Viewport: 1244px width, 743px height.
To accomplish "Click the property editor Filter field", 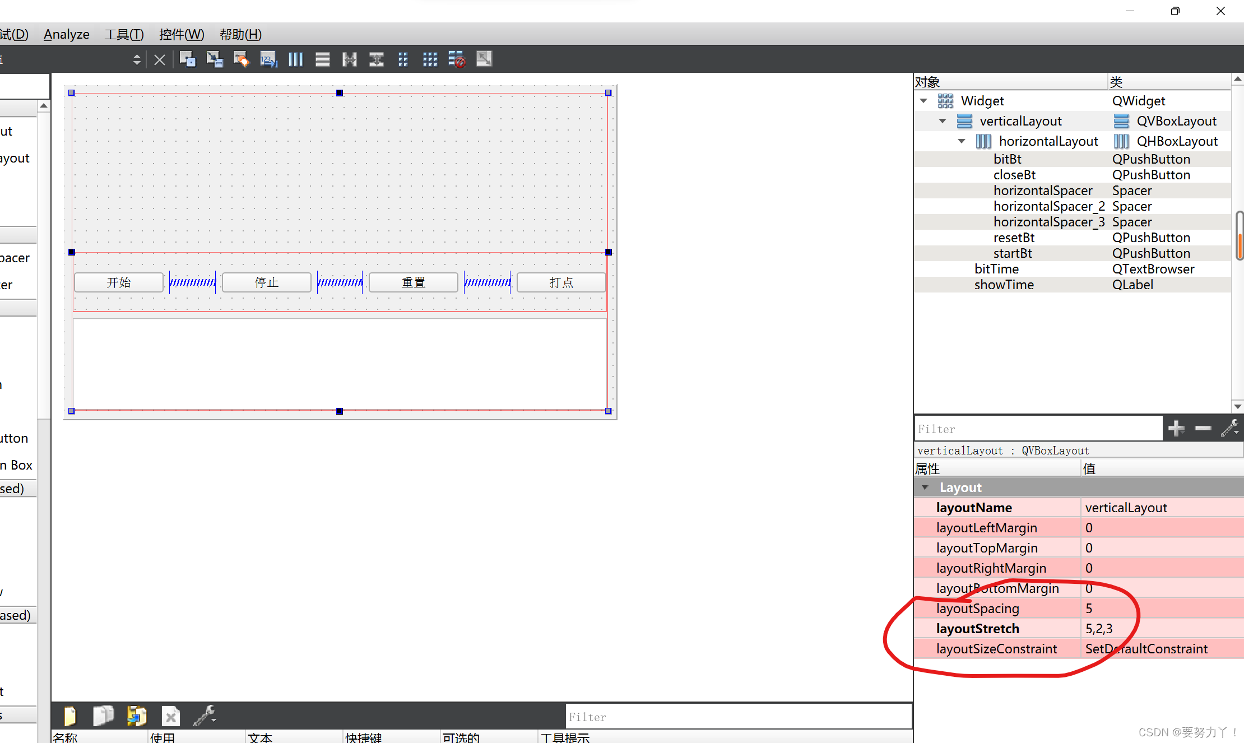I will (x=1038, y=429).
